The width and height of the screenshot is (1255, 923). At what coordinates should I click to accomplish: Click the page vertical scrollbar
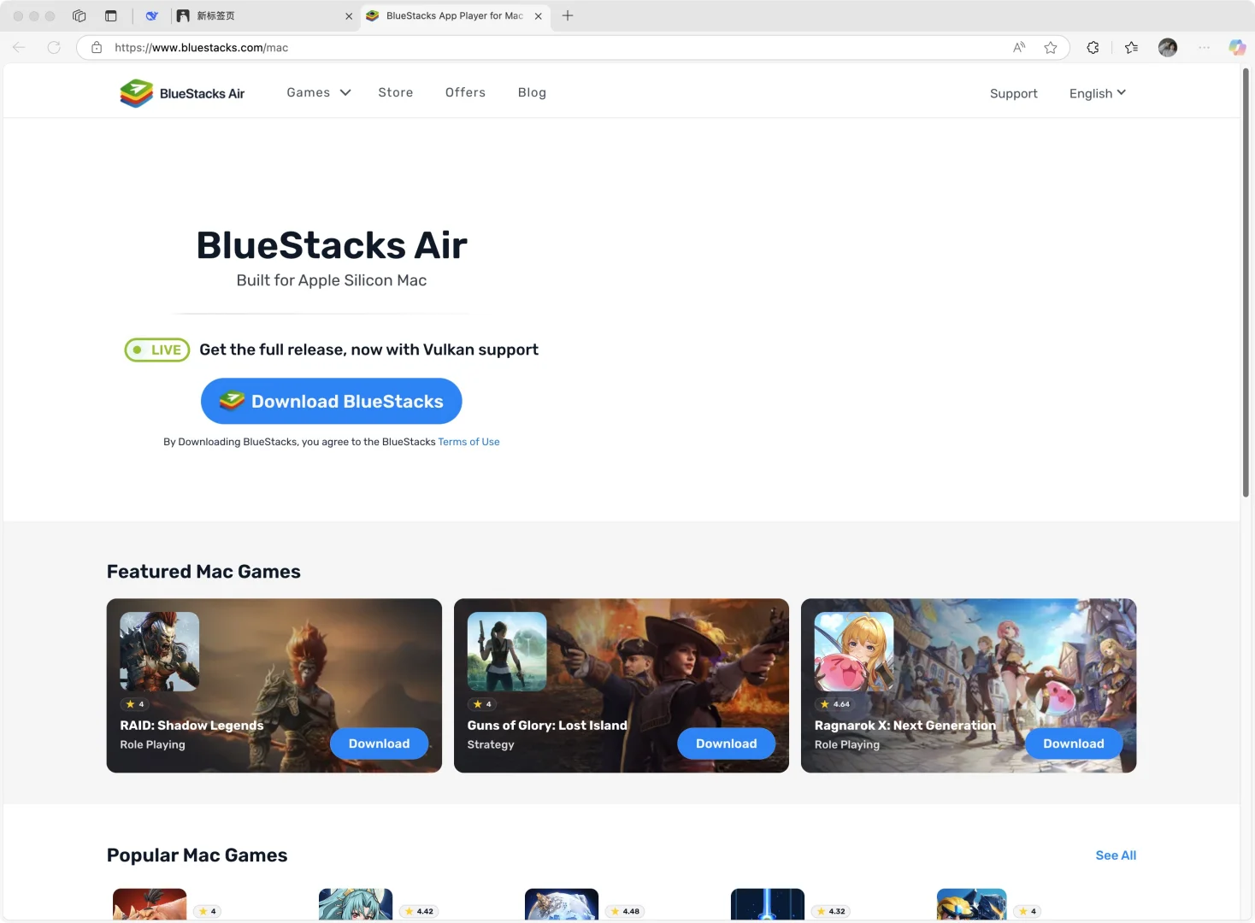tap(1246, 282)
